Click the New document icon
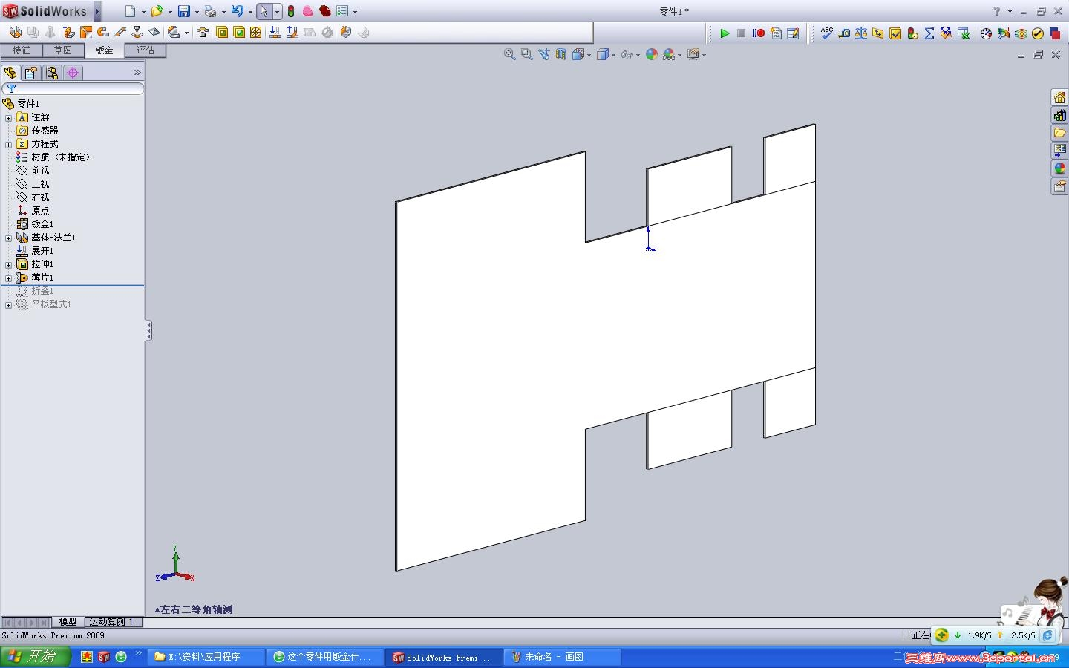Image resolution: width=1069 pixels, height=668 pixels. (x=131, y=11)
